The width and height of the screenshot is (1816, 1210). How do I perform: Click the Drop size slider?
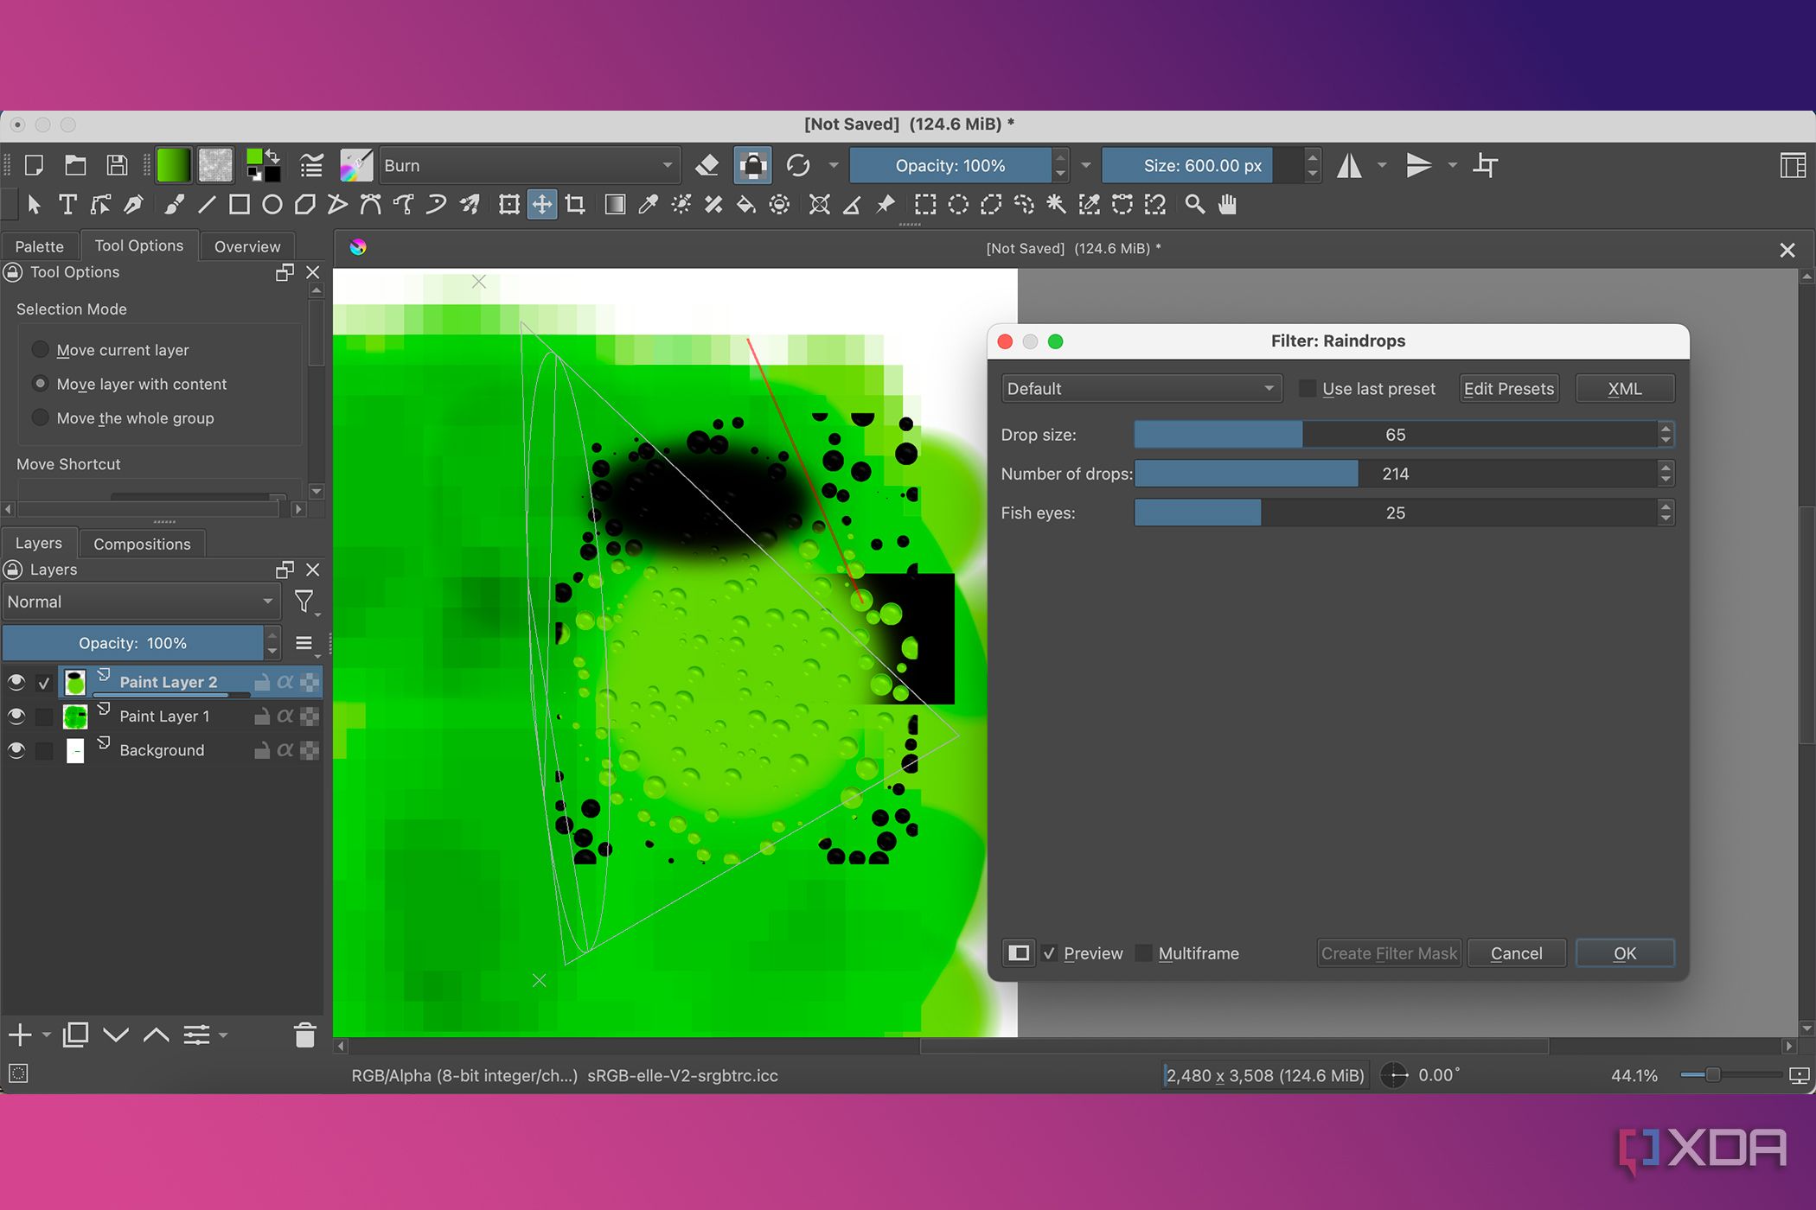click(x=1396, y=435)
